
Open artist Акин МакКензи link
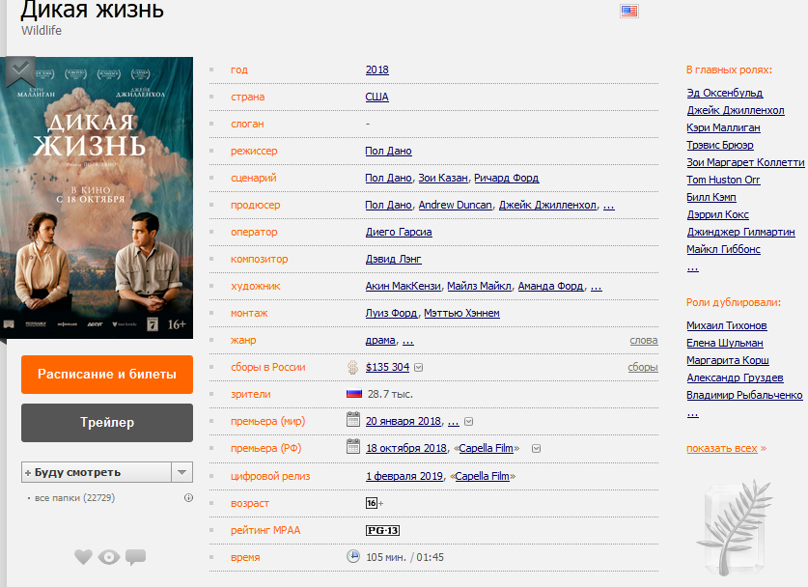(x=404, y=286)
